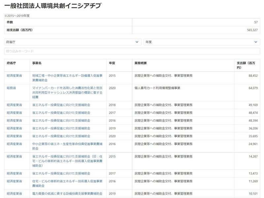Open 経済産業省 link in the 36,206 row
The image size is (264, 198).
[14, 128]
